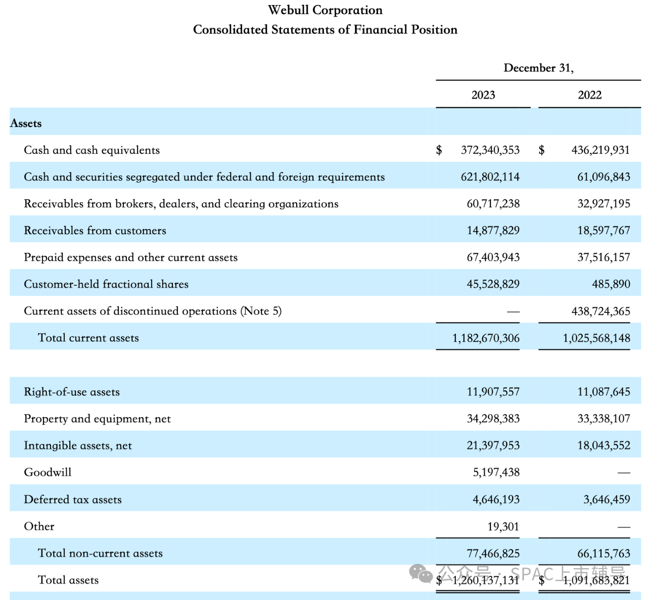Click the 'Total assets' label

(68, 580)
